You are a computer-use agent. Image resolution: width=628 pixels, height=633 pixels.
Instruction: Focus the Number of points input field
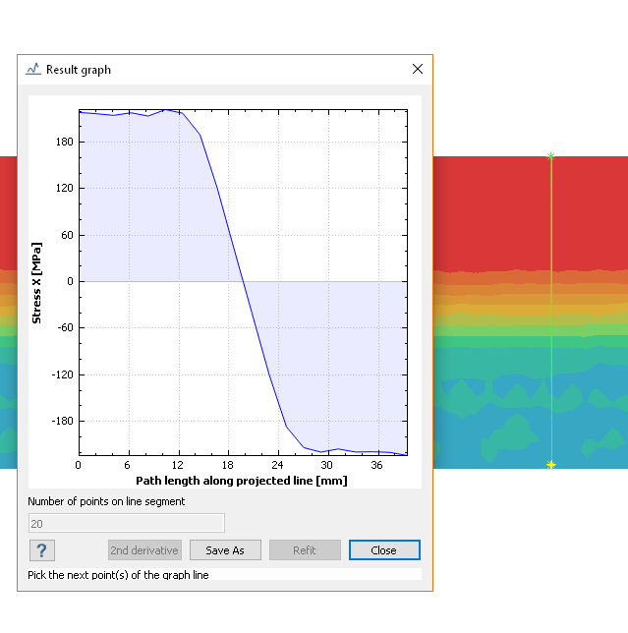[126, 523]
